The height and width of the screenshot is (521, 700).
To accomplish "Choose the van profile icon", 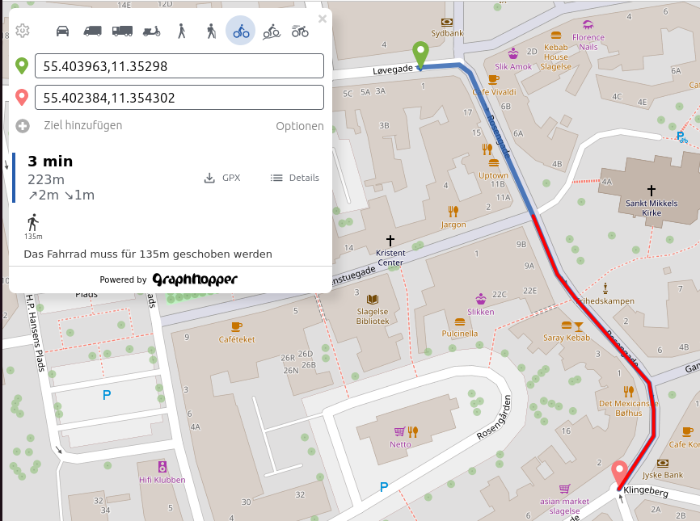I will (x=92, y=30).
